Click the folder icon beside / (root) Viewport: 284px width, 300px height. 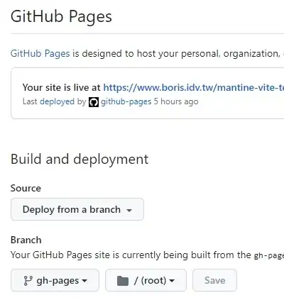[123, 281]
